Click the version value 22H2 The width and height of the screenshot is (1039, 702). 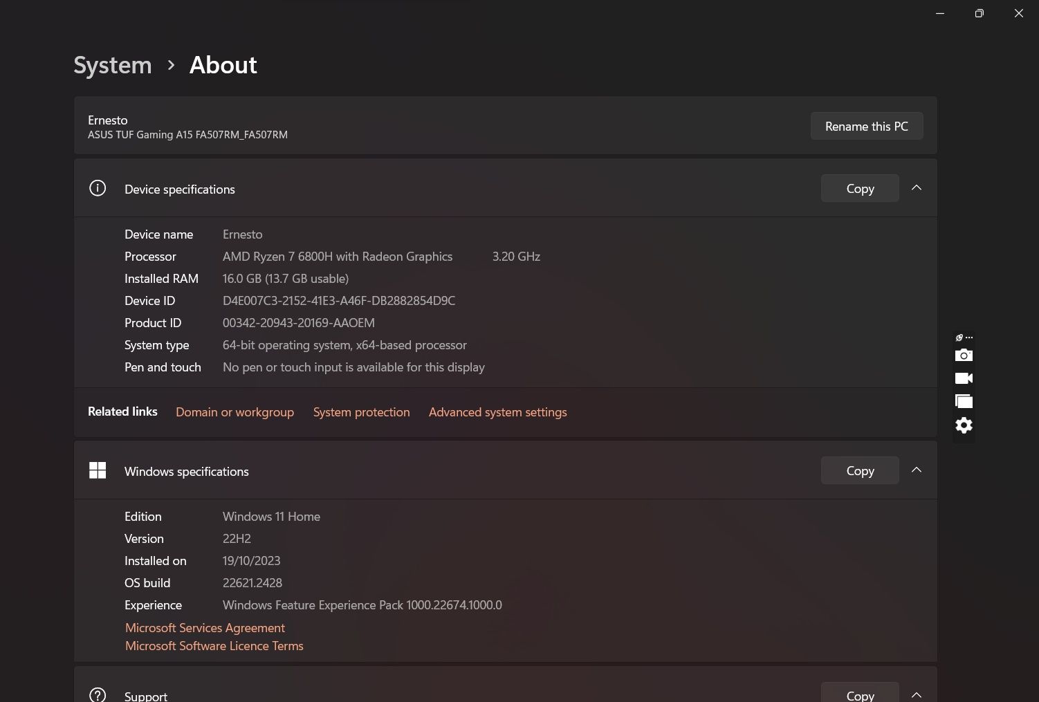coord(237,538)
